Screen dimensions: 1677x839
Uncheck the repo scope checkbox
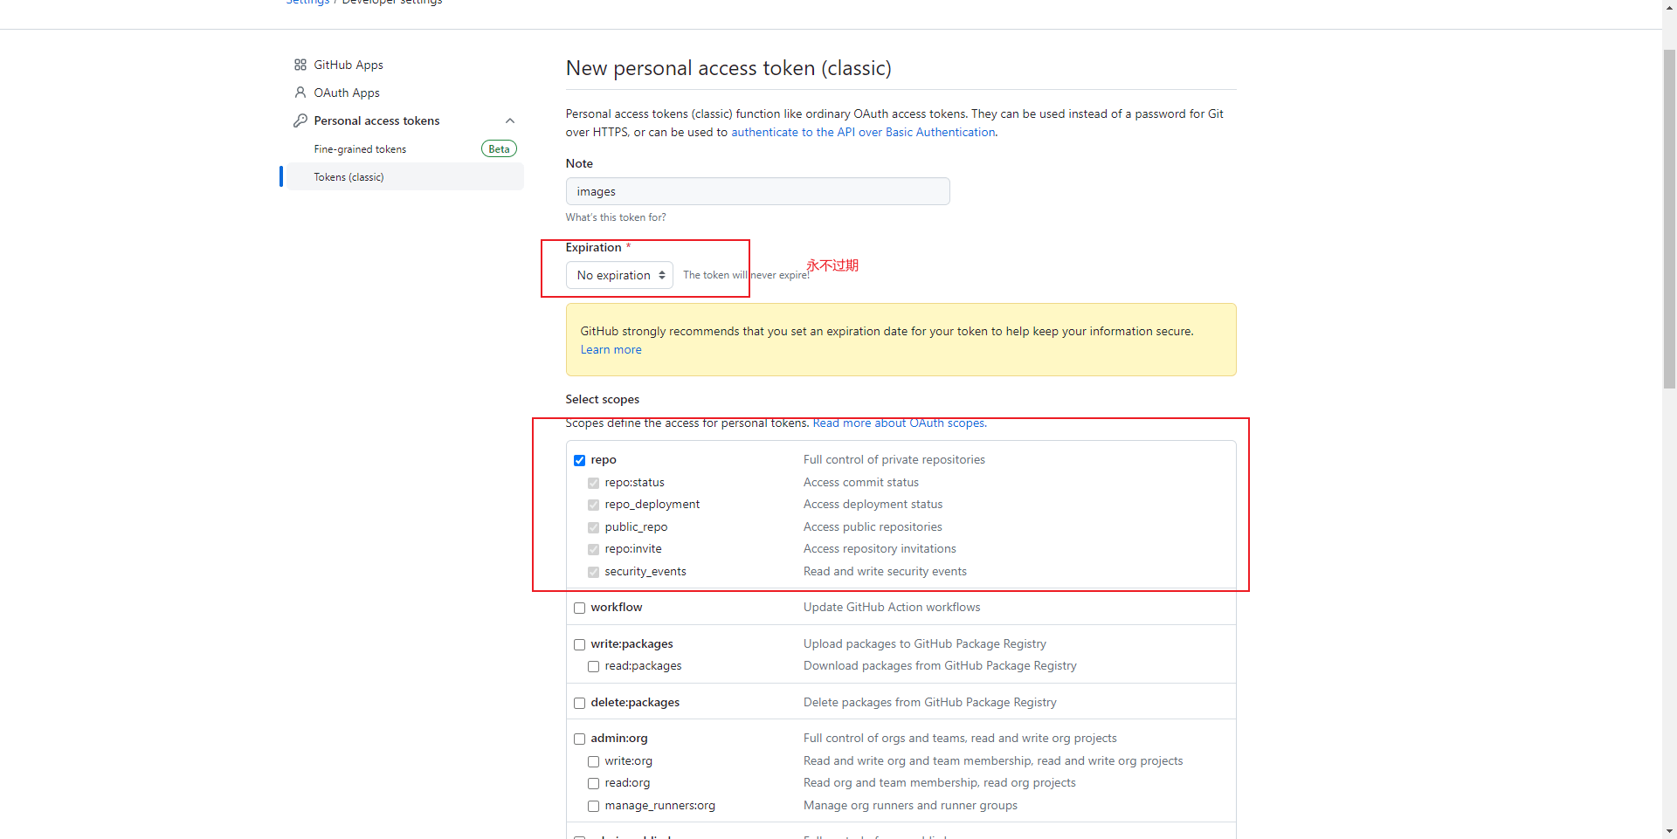point(579,460)
